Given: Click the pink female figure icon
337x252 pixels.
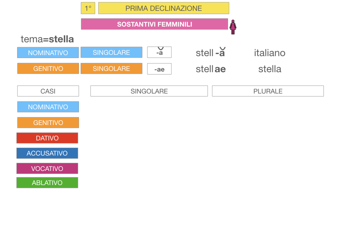Looking at the screenshot, I should pos(233,27).
